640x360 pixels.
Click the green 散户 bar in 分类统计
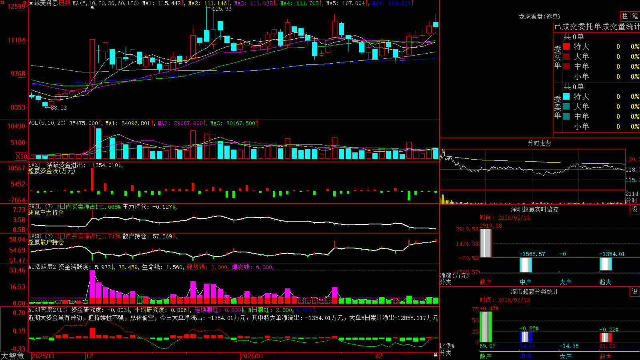point(486,327)
